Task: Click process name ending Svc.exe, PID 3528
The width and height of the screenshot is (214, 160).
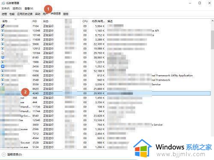Action: [25, 143]
